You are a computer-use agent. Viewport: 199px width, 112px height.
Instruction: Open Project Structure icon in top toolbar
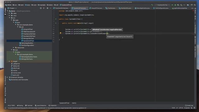[x=188, y=5]
